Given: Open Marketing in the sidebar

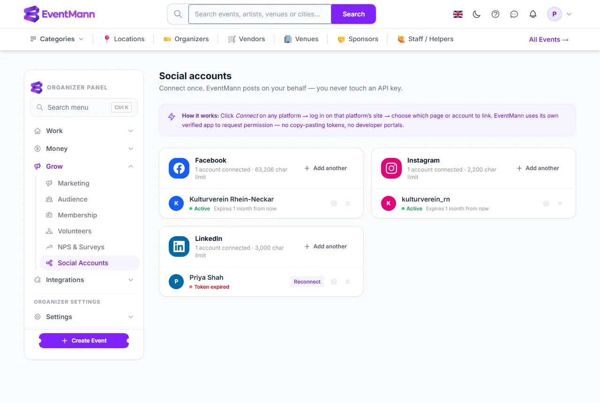Looking at the screenshot, I should pos(90,183).
